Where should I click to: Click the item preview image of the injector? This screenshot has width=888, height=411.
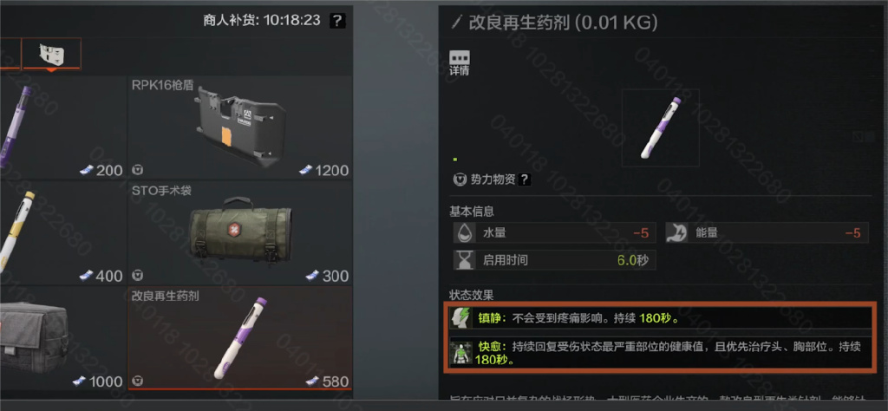click(x=660, y=128)
